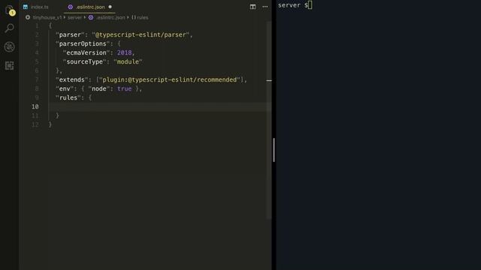Click line number 10 in gutter

click(x=35, y=106)
